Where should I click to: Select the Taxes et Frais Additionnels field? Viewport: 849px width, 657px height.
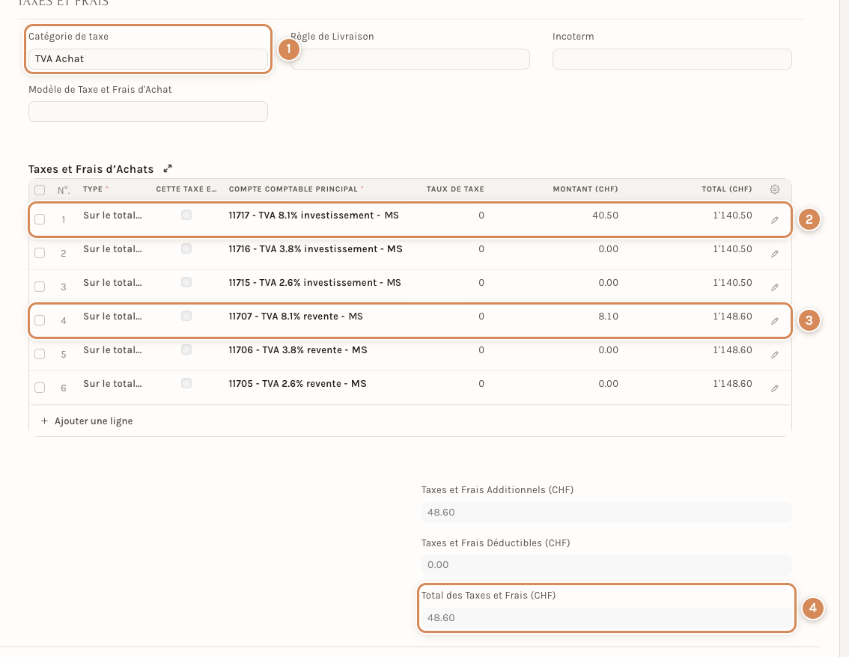606,512
